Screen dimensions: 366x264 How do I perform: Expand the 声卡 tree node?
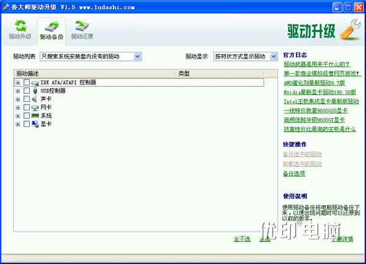pyautogui.click(x=18, y=99)
